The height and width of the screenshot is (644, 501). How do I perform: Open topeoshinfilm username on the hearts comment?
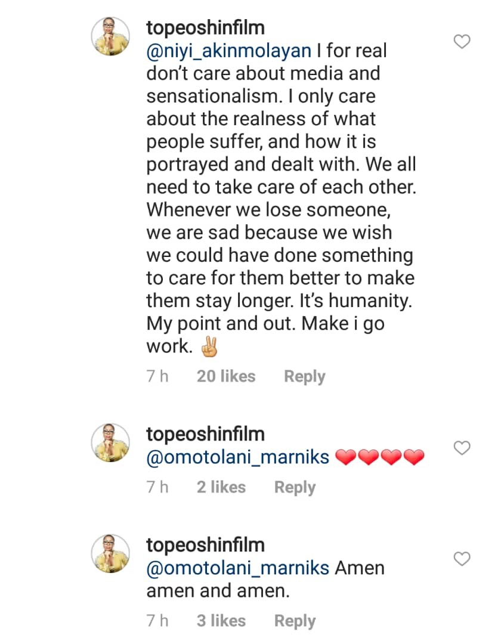[x=205, y=434]
